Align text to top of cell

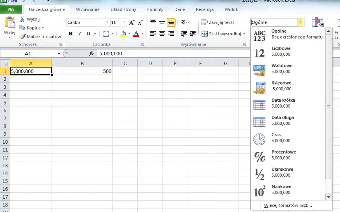click(x=153, y=22)
